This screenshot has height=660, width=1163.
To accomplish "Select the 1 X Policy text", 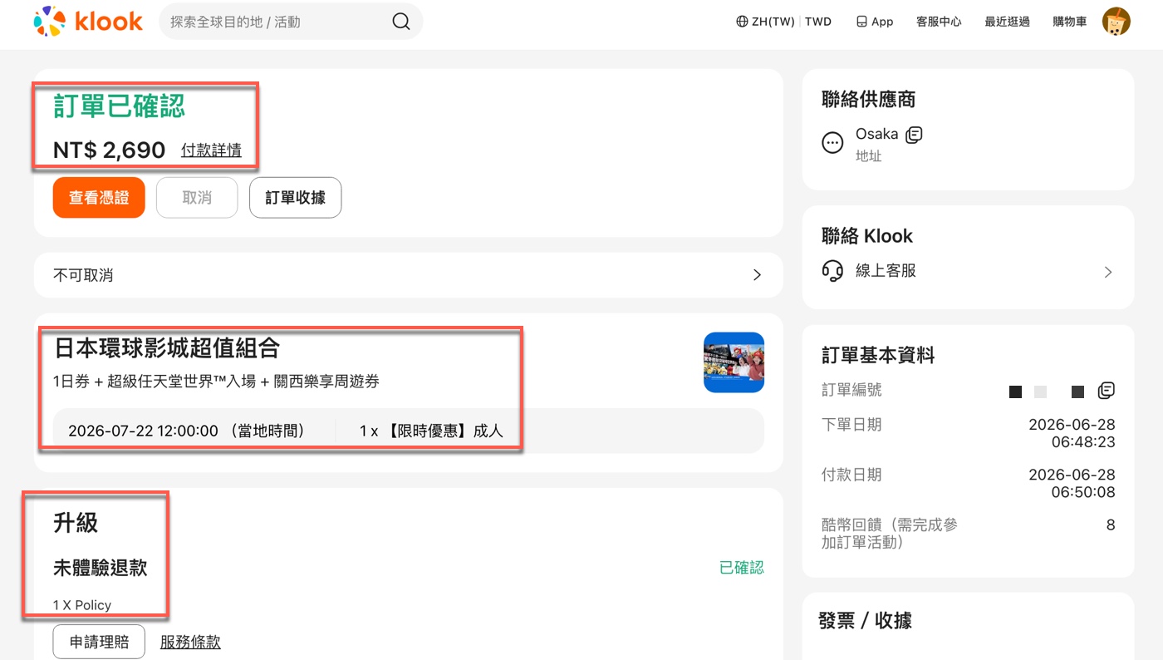I will (x=81, y=605).
